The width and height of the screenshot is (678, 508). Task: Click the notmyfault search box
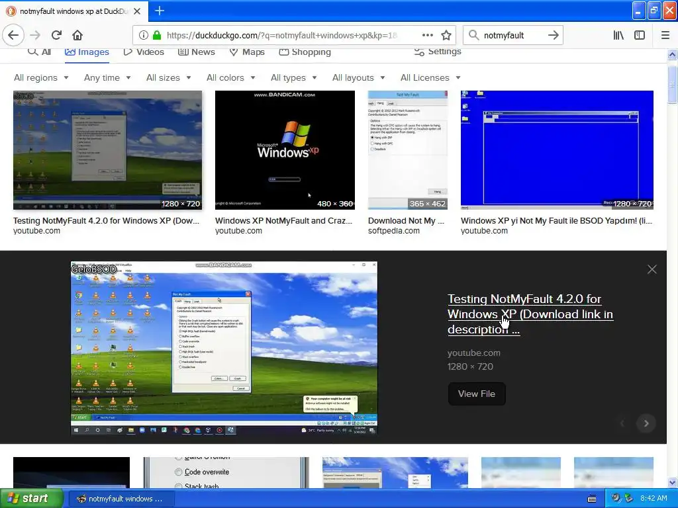click(513, 35)
